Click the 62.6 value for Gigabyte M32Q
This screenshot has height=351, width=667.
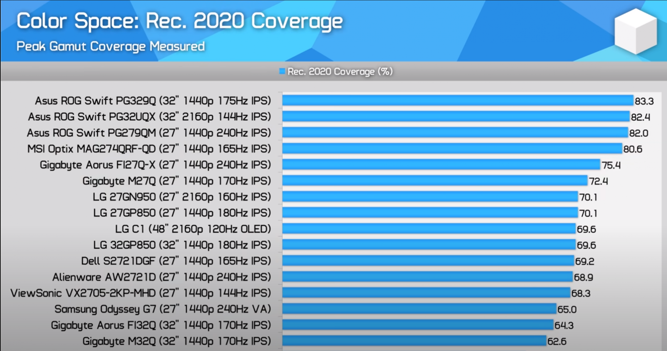tap(557, 341)
